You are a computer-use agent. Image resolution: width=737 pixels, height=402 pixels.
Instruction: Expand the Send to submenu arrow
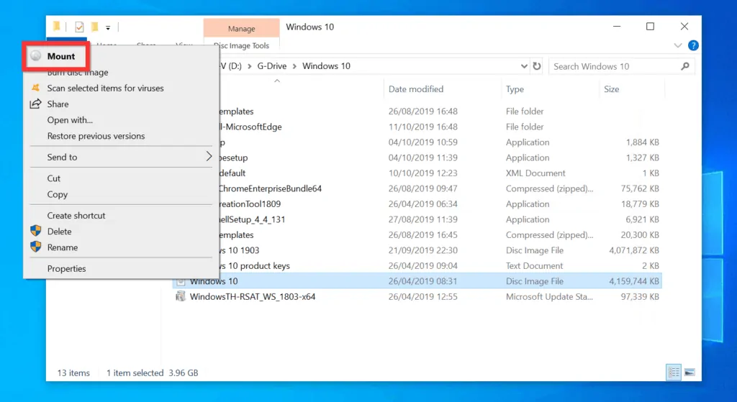209,156
